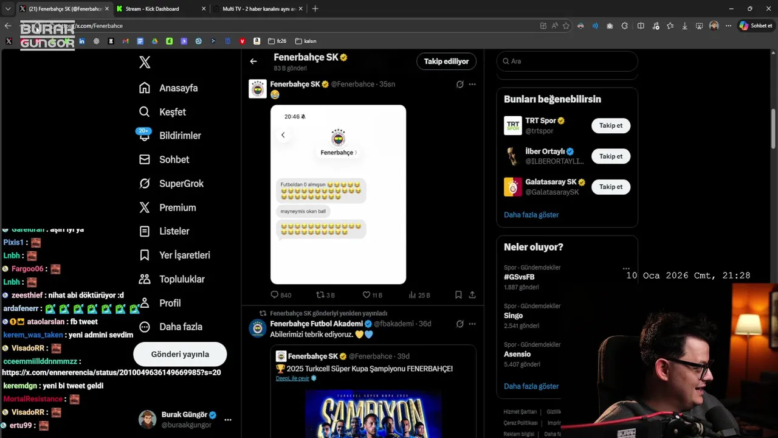Screen dimensions: 778x438
Task: Click Grok icon on the 35sn post
Action: pos(460,85)
